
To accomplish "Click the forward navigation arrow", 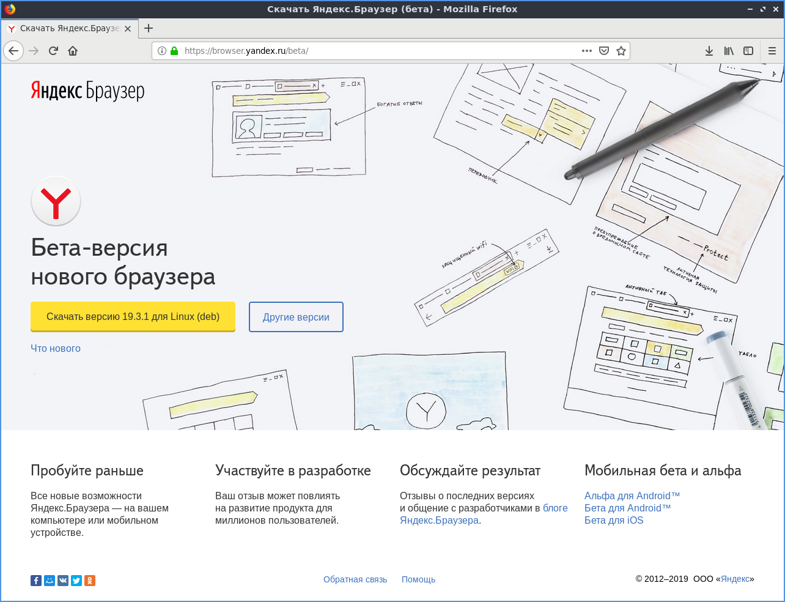I will 34,51.
